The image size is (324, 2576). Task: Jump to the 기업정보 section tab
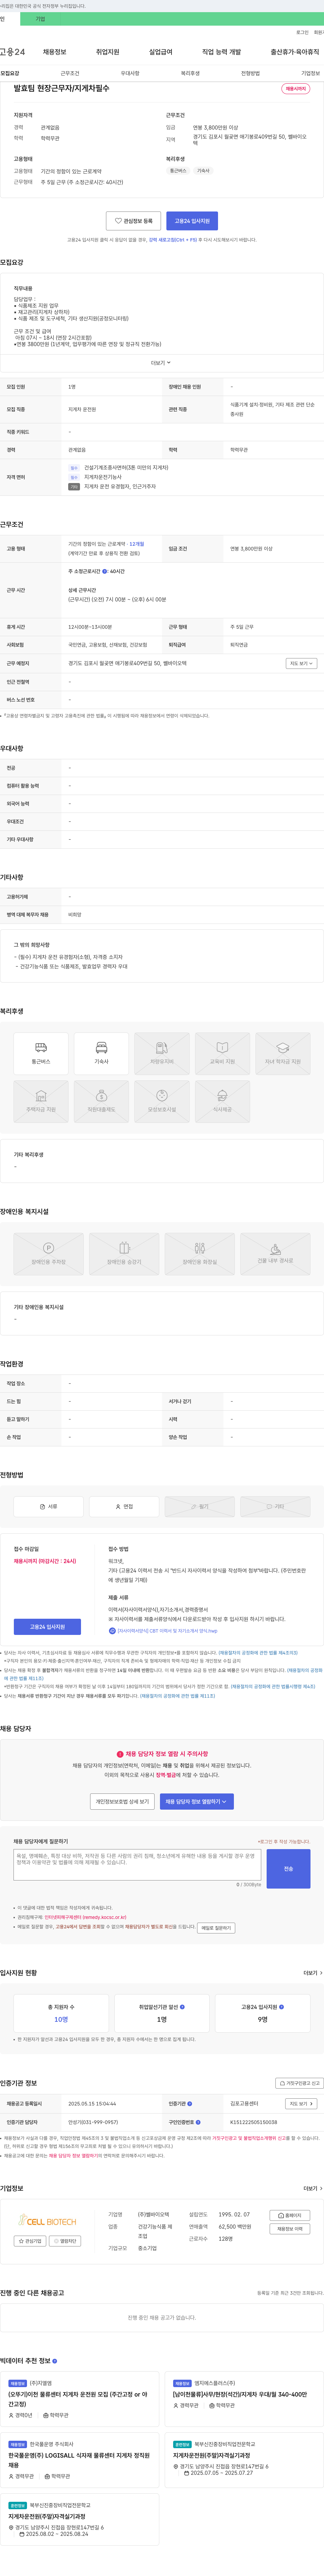(311, 73)
